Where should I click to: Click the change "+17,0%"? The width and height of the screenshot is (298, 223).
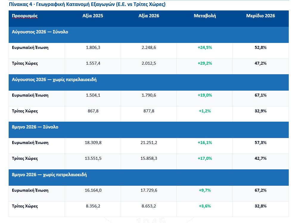(205, 159)
